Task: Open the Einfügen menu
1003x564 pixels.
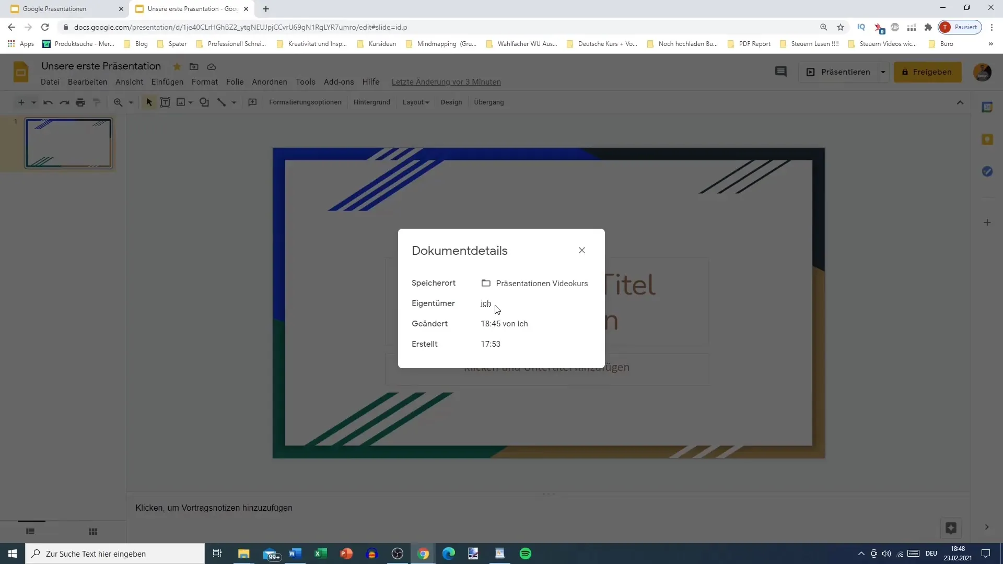Action: click(167, 81)
